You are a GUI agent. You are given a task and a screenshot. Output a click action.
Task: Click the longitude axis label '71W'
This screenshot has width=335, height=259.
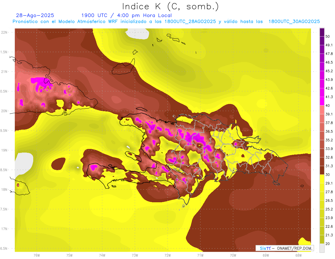[200, 255]
